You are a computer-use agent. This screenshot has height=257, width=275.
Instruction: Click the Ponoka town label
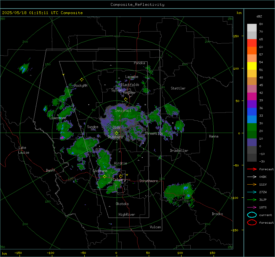click(x=139, y=63)
